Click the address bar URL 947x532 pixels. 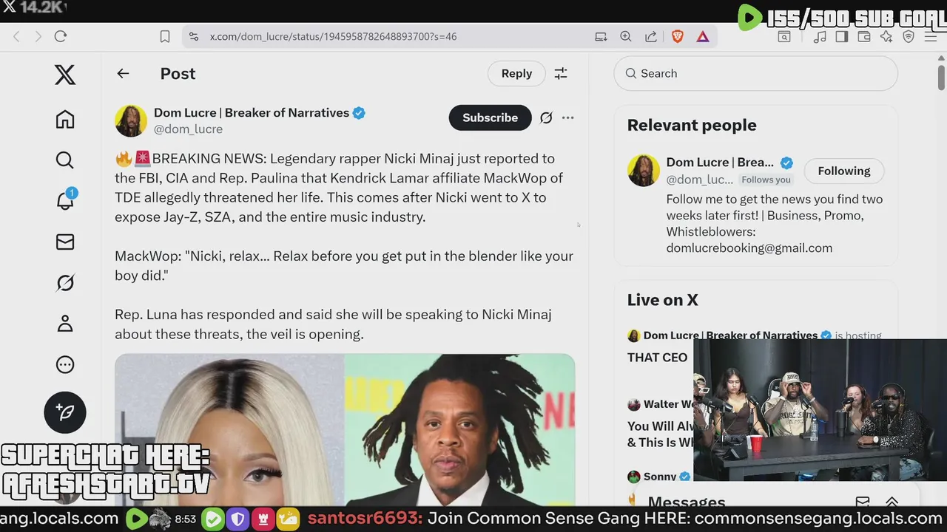333,36
